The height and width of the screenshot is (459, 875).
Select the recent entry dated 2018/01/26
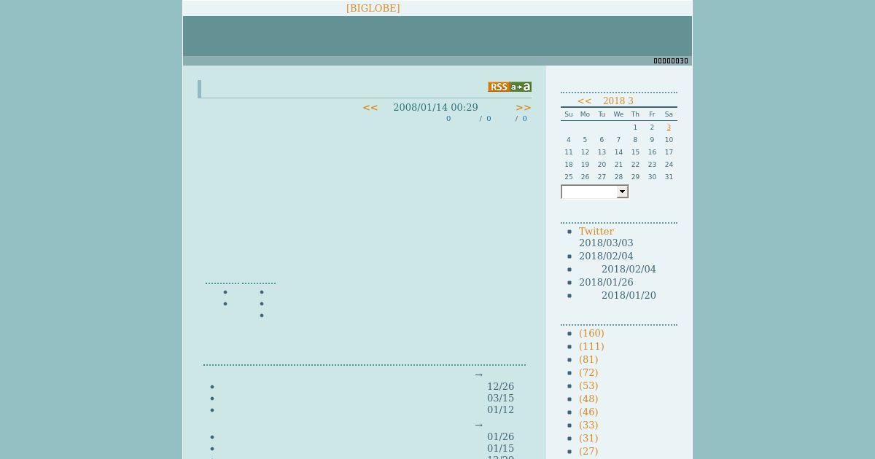pyautogui.click(x=606, y=283)
